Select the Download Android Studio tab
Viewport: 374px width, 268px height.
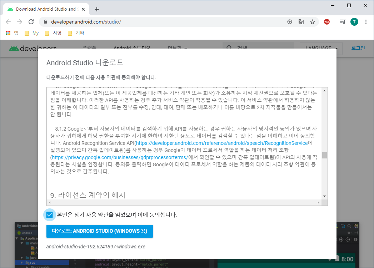[46, 9]
